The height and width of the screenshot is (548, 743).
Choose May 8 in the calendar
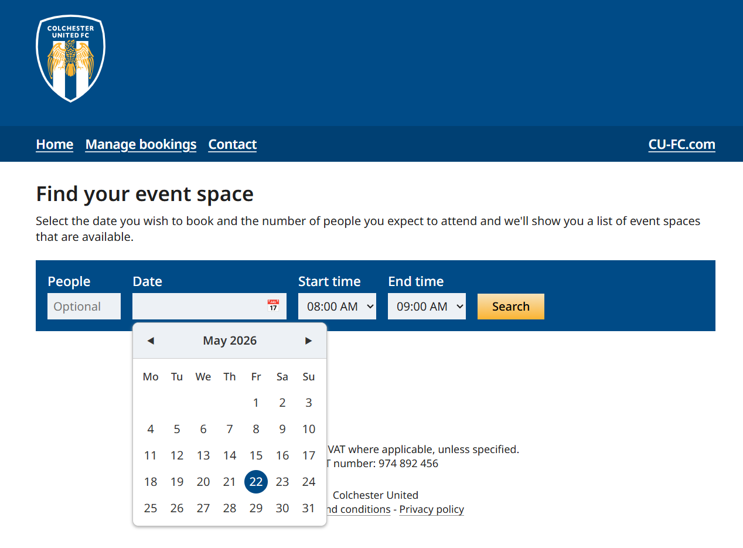click(256, 429)
